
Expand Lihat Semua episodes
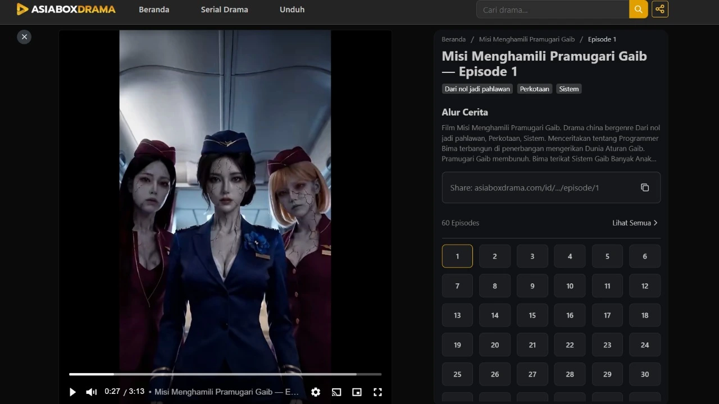click(x=635, y=223)
